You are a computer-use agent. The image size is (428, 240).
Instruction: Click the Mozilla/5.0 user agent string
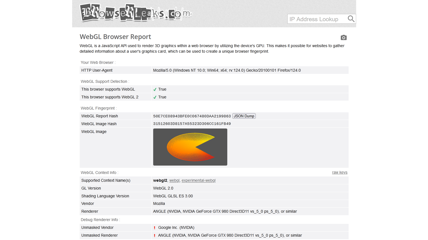pos(227,70)
